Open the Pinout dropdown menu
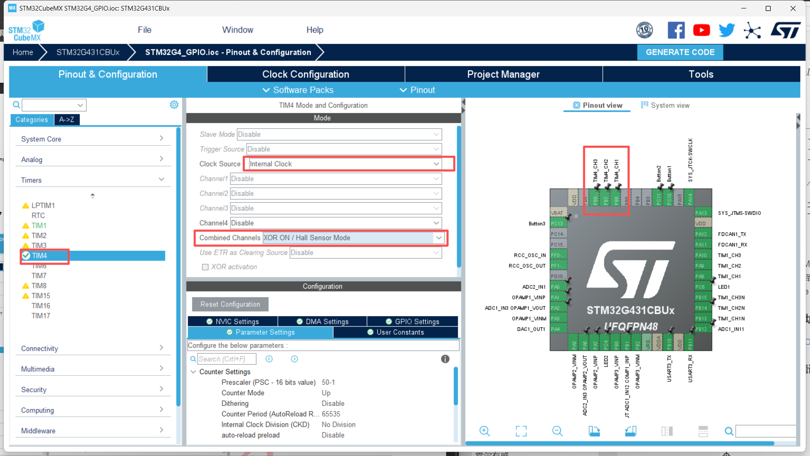 coord(417,90)
